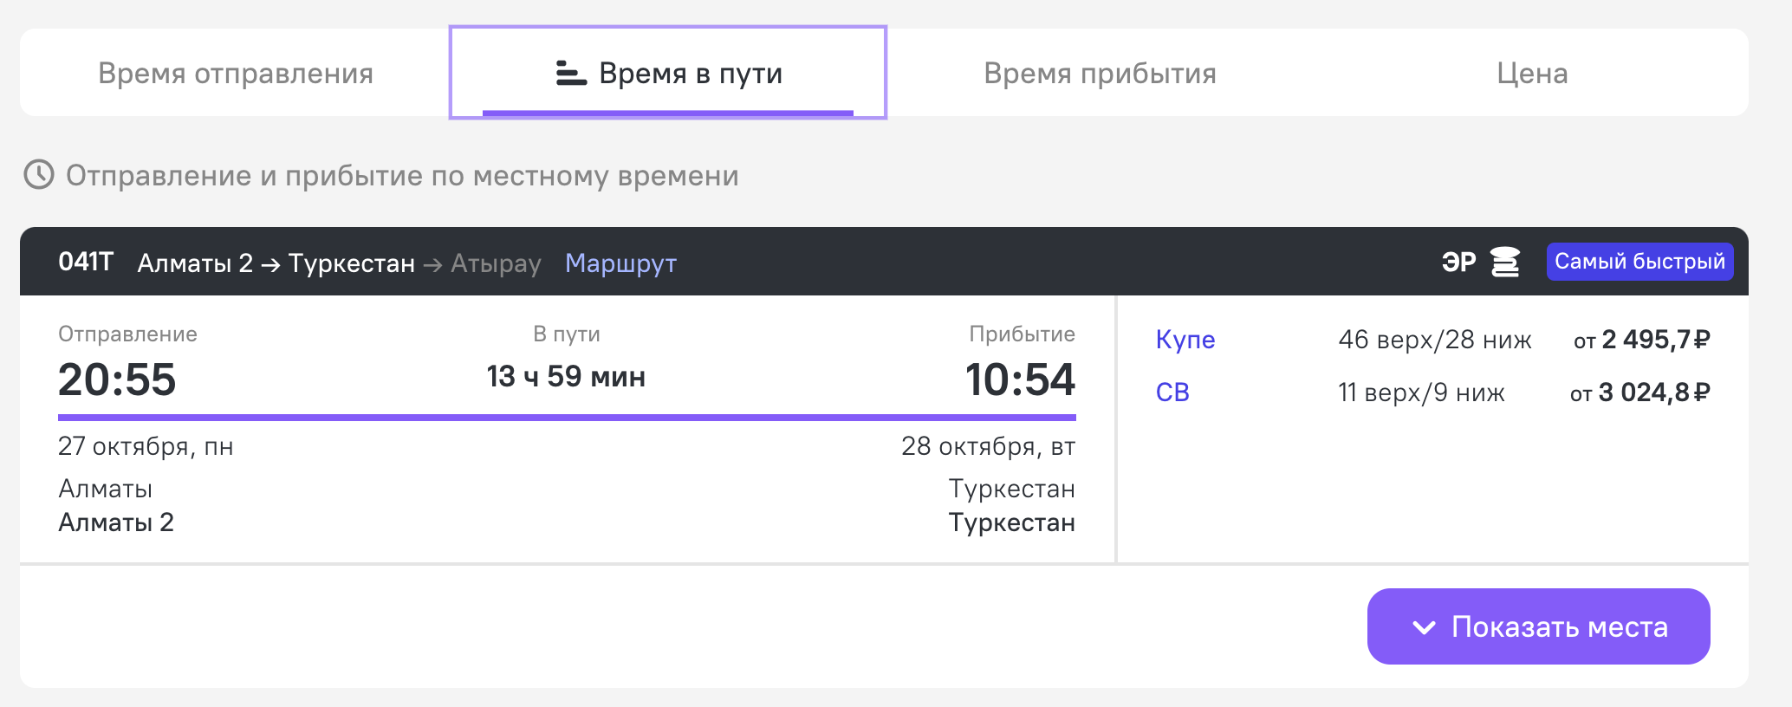Open the Маршрут link for train 041Т
This screenshot has width=1792, height=707.
620,263
